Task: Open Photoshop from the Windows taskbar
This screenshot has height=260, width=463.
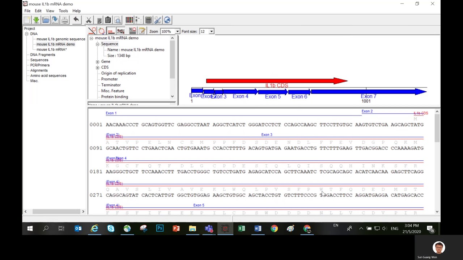Action: tap(160, 228)
